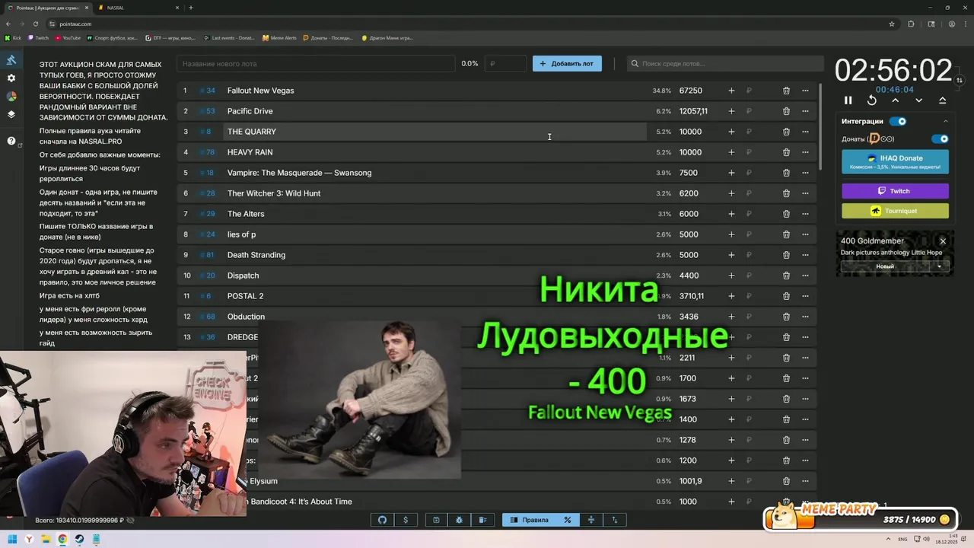Toggle the Донаты switch

pos(941,139)
